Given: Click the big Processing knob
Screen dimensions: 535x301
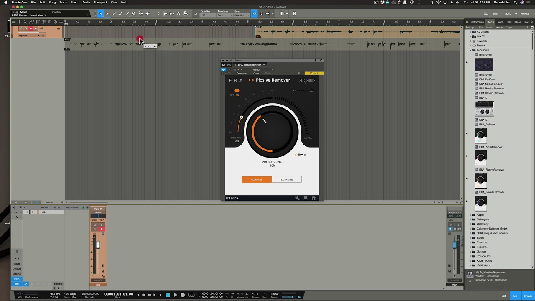Looking at the screenshot, I should 272,131.
